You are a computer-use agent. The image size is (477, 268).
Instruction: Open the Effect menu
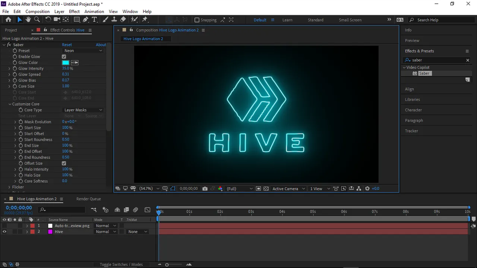point(74,12)
